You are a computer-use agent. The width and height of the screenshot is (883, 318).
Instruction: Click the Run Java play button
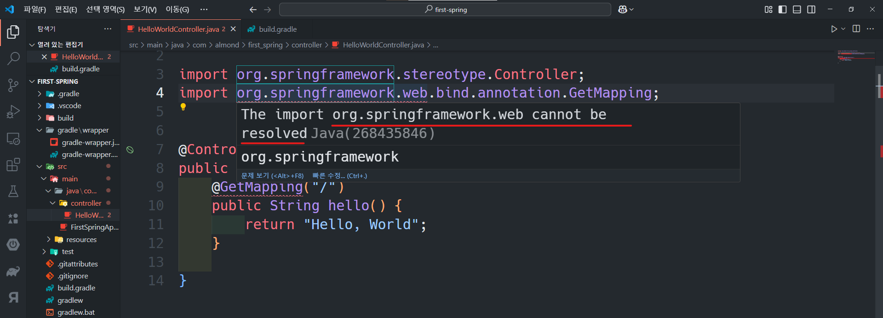pyautogui.click(x=834, y=29)
